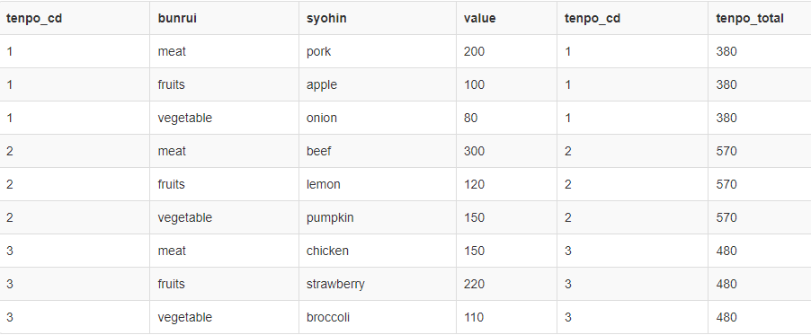This screenshot has width=811, height=335.
Task: Click the value 80 cell
Action: [506, 118]
